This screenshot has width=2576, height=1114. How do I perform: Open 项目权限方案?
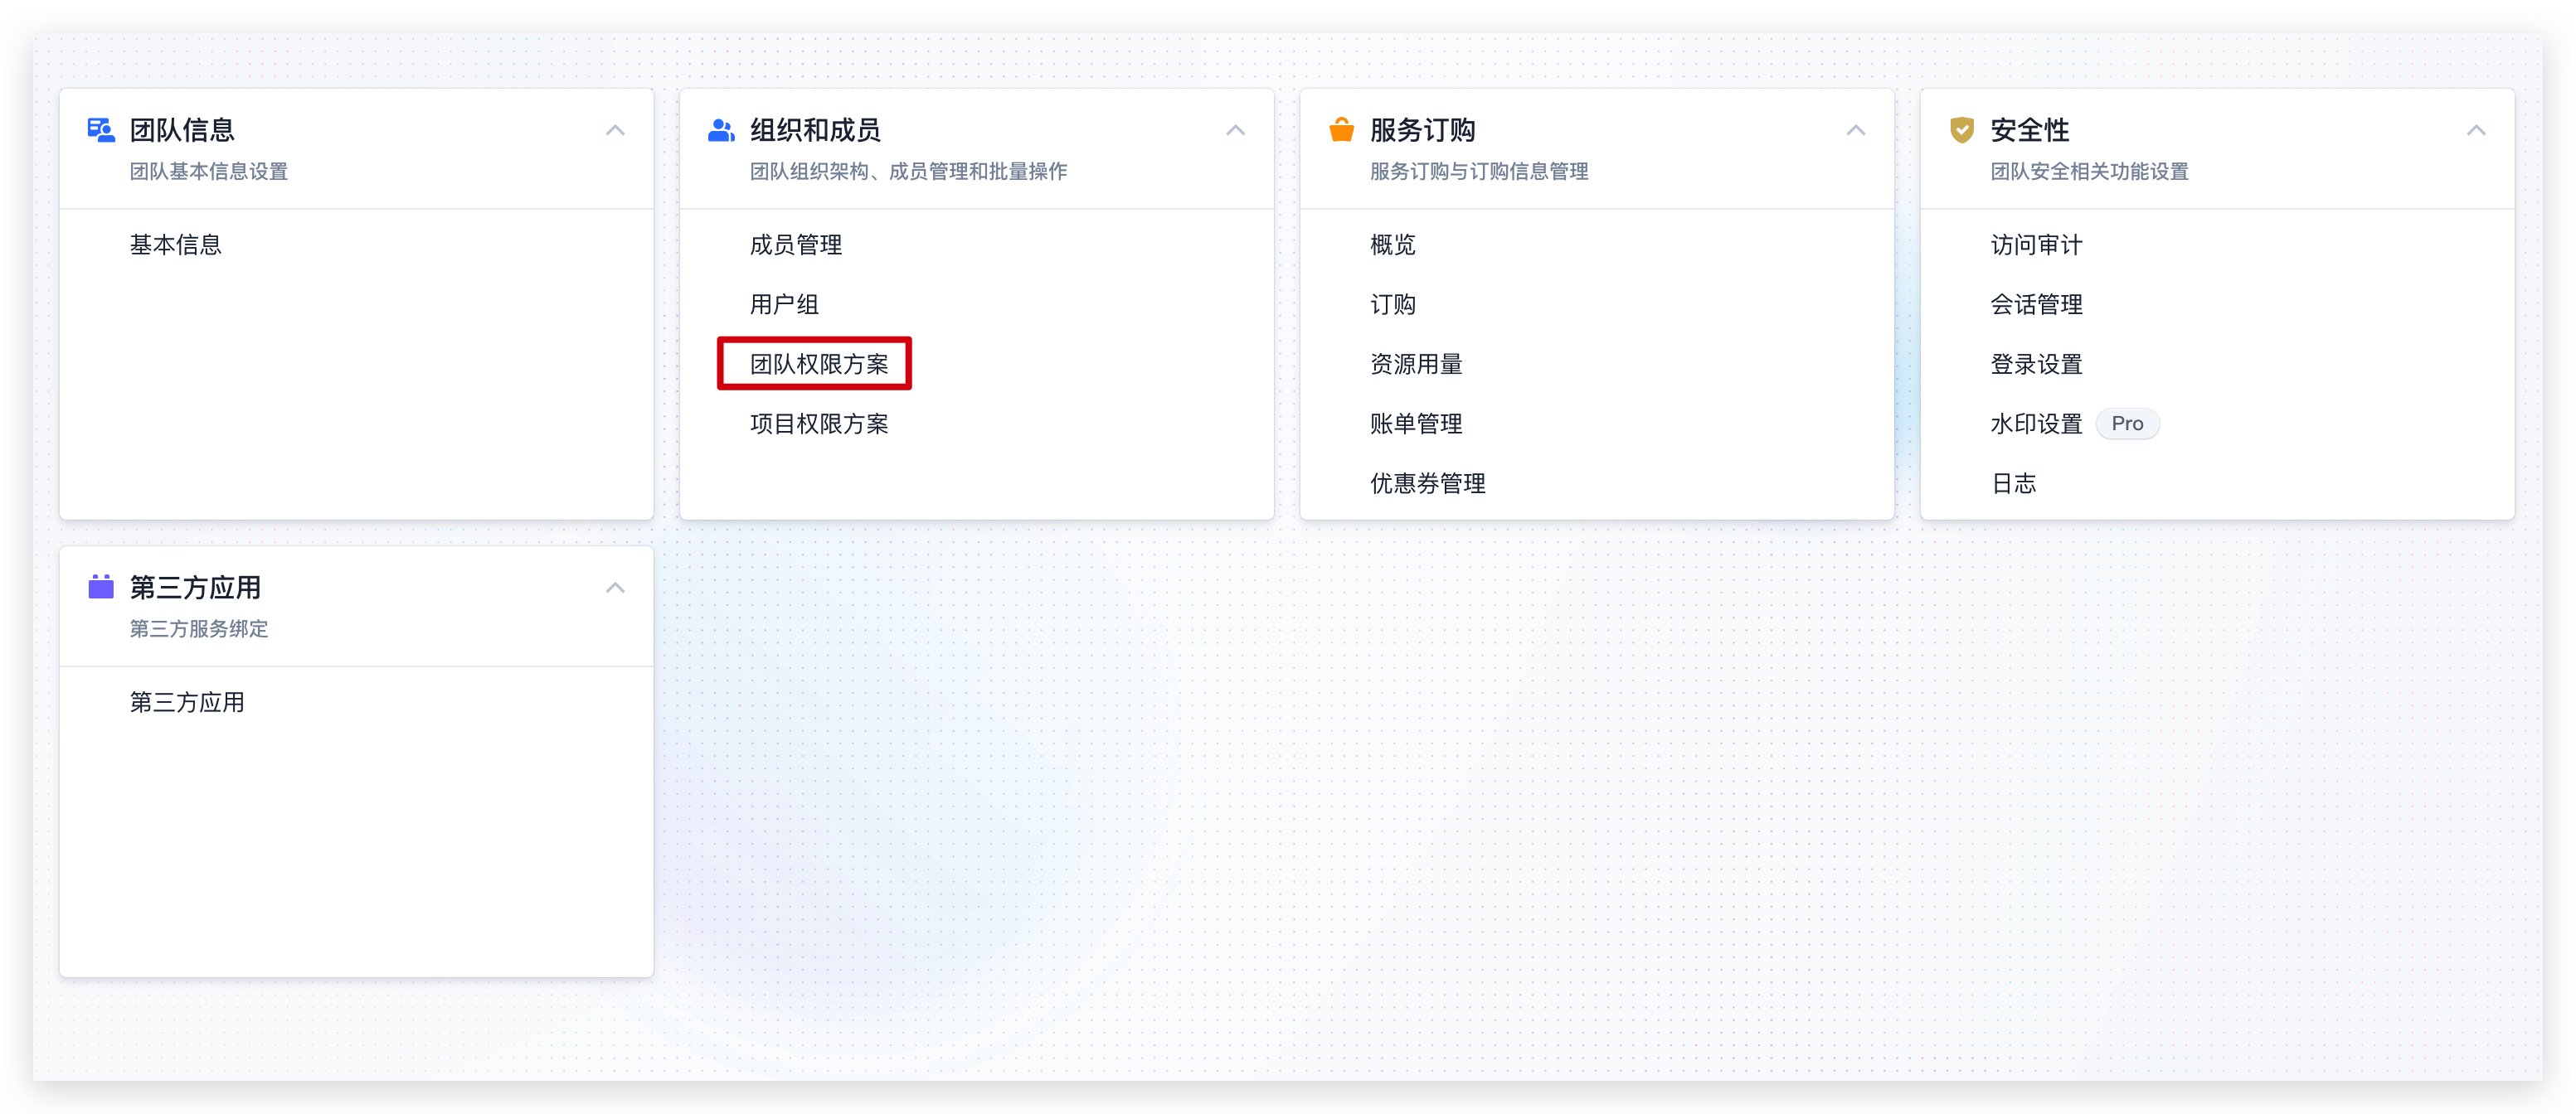click(x=819, y=424)
